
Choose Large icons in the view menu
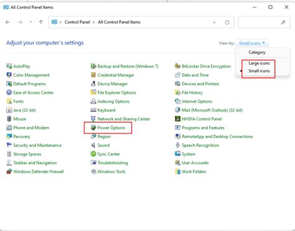(x=259, y=63)
